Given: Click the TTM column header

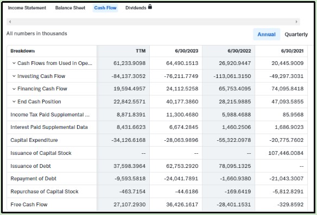Looking at the screenshot, I should point(141,51).
